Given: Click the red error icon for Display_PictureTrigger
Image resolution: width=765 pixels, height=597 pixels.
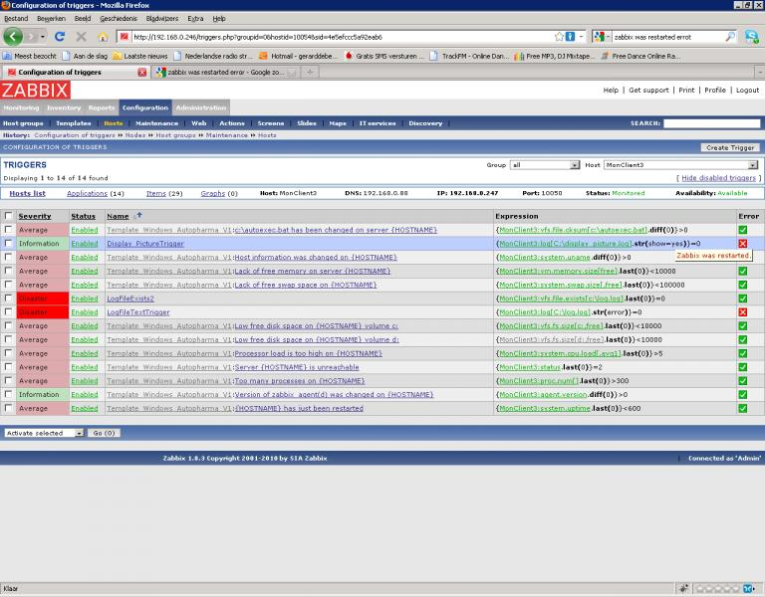Looking at the screenshot, I should (743, 244).
